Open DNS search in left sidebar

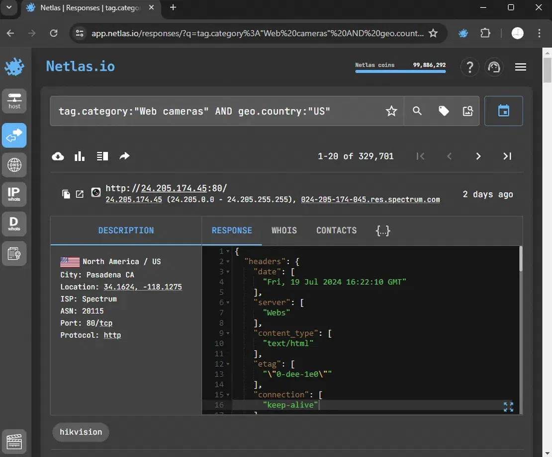(x=14, y=165)
